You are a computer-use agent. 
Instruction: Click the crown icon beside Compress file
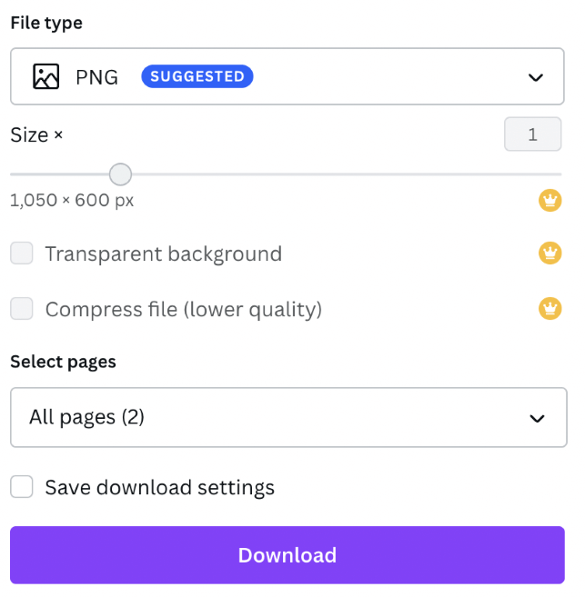(x=550, y=308)
